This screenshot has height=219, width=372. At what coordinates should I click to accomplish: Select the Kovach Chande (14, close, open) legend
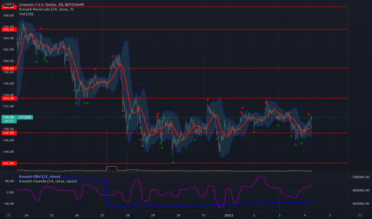pos(48,181)
